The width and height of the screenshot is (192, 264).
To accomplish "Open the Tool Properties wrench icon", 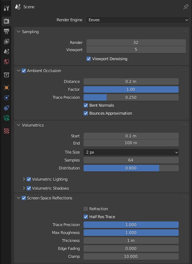I will (x=6, y=8).
